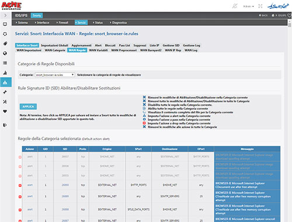Open the Admin user dropdown
292x222 pixels.
(x=248, y=6)
